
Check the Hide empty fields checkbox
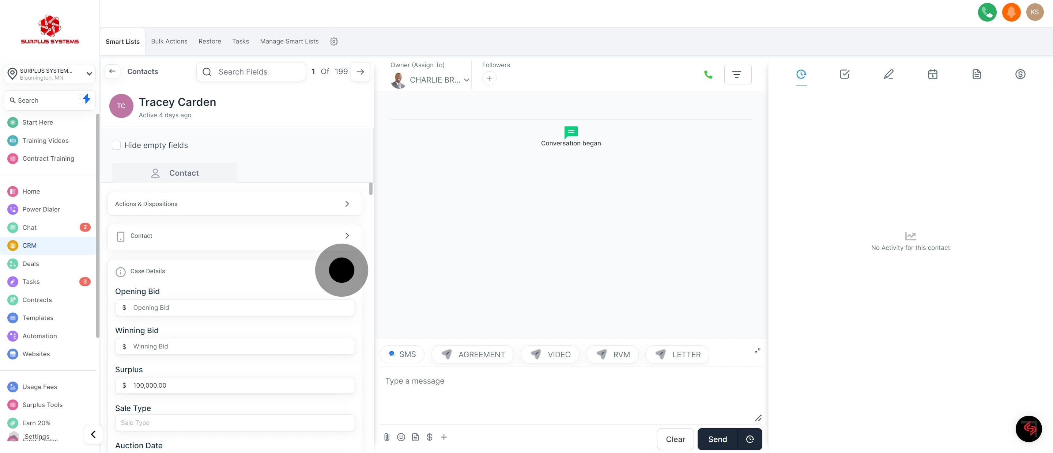pyautogui.click(x=117, y=145)
